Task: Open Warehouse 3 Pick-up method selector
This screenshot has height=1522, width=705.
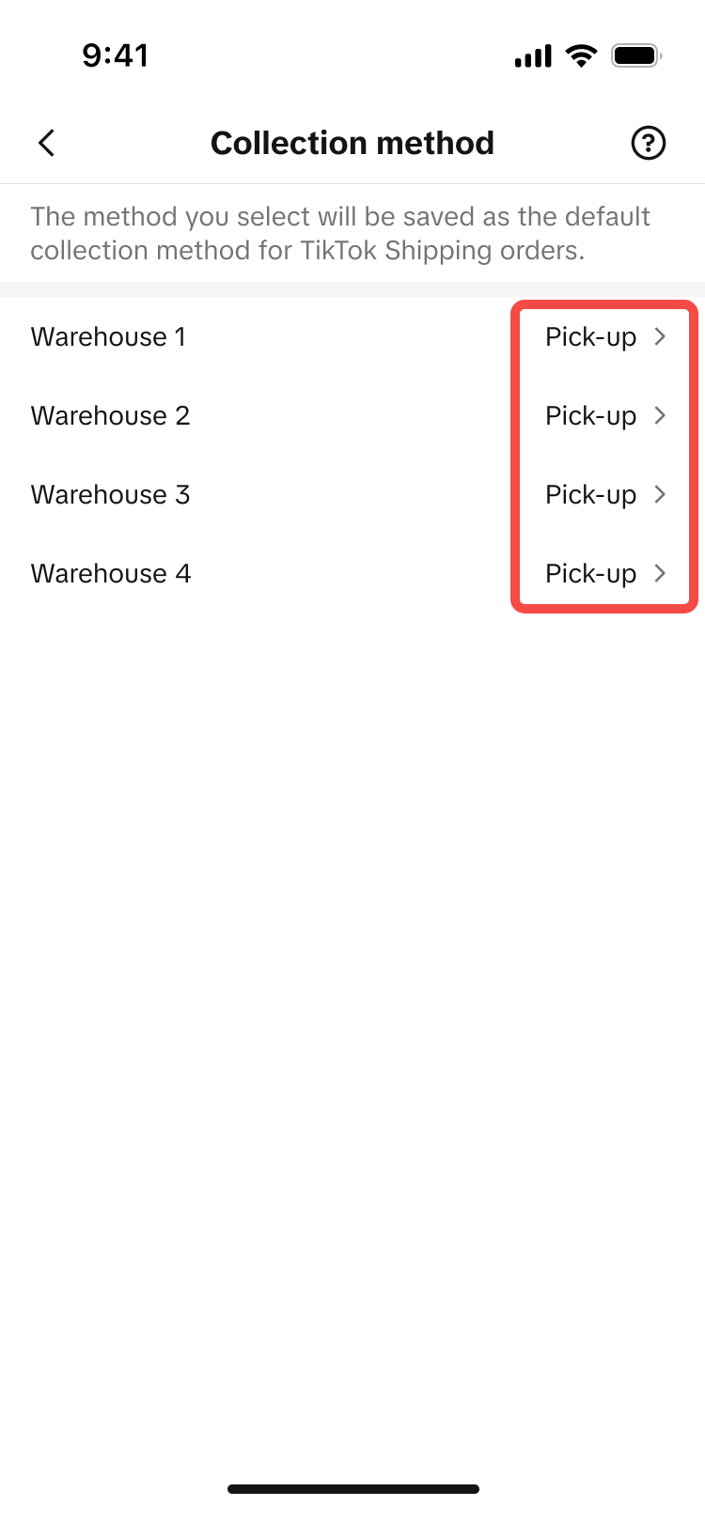Action: click(590, 495)
